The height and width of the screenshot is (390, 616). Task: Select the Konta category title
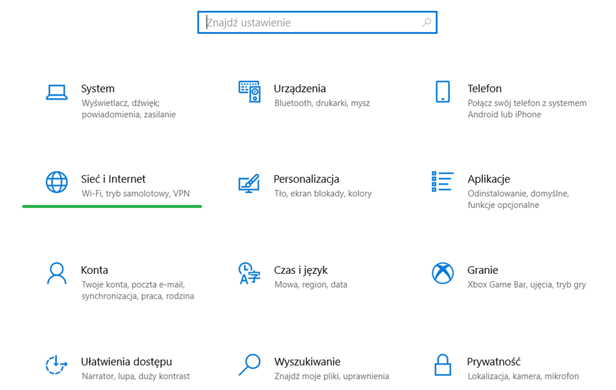coord(95,270)
